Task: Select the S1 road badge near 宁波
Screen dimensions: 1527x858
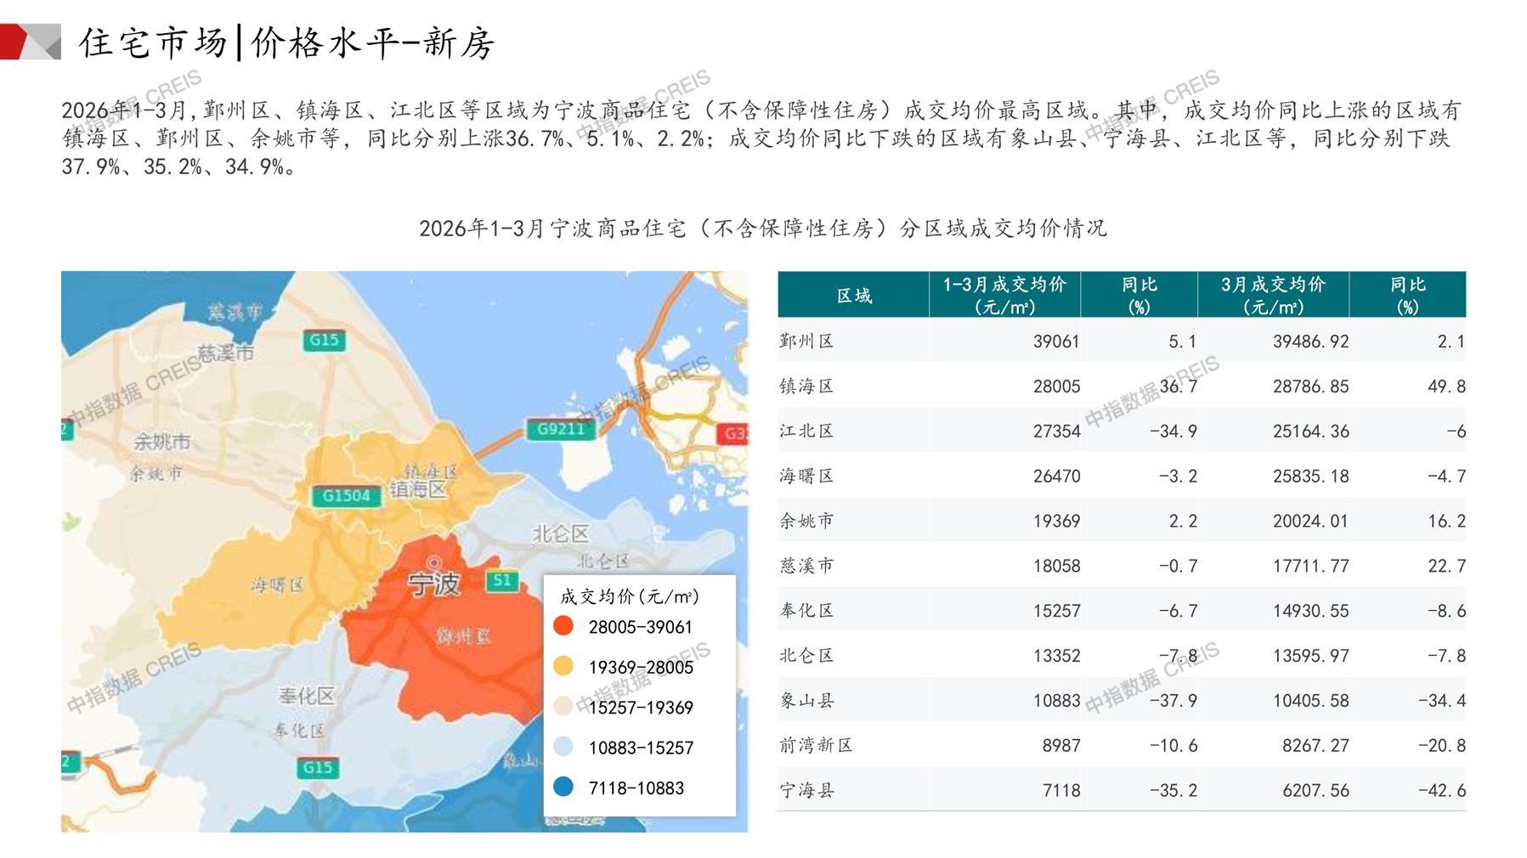Action: tap(501, 580)
